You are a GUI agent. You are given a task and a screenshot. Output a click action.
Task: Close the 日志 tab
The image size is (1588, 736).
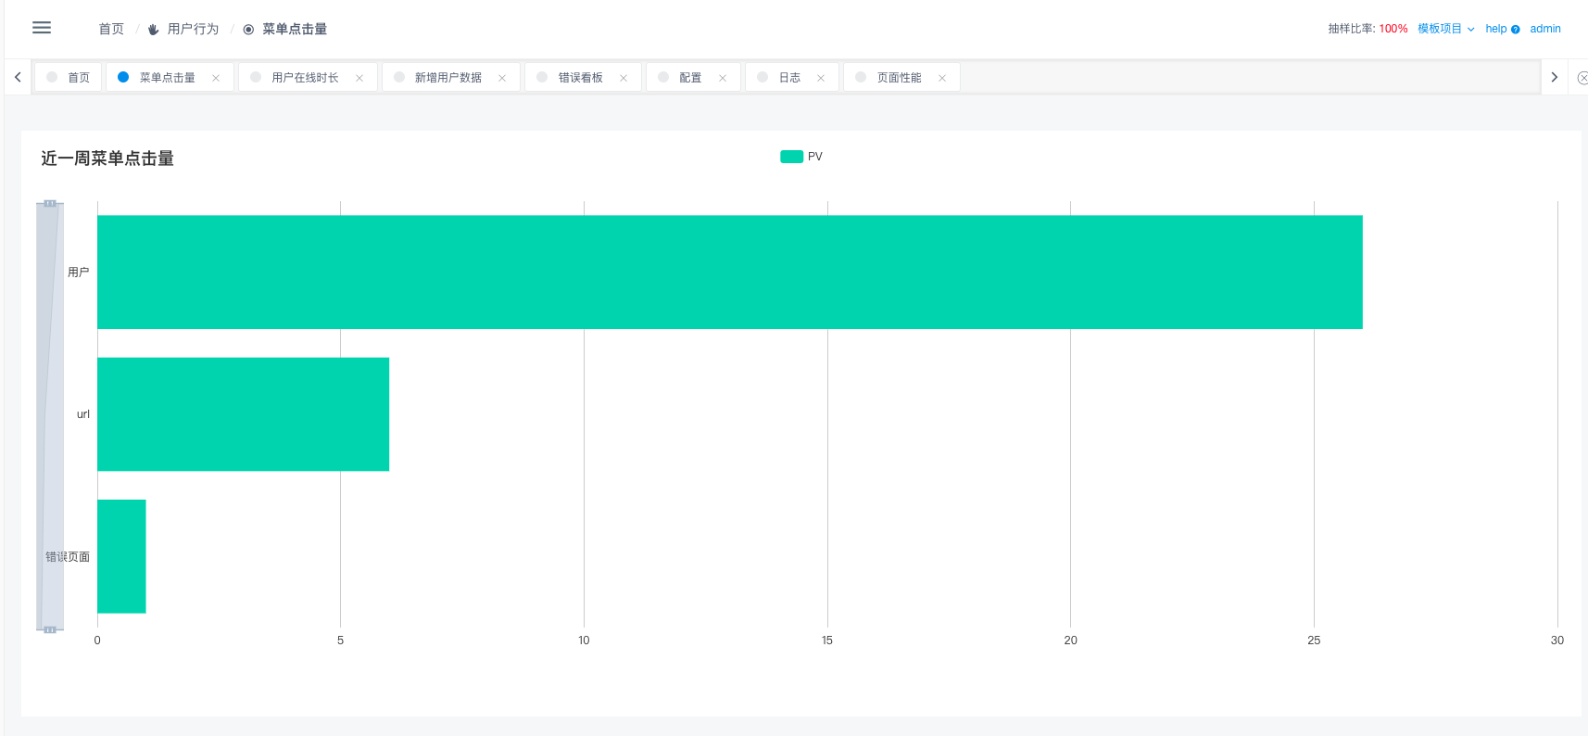coord(821,78)
